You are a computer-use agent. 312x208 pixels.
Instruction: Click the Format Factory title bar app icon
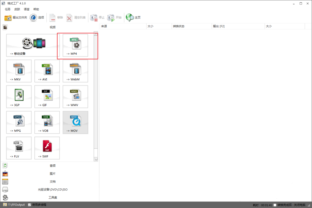(x=3, y=3)
